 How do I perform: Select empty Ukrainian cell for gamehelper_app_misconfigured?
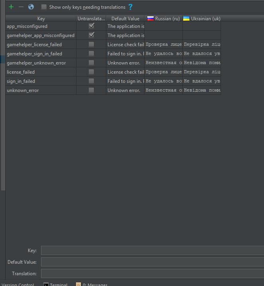[x=201, y=35]
